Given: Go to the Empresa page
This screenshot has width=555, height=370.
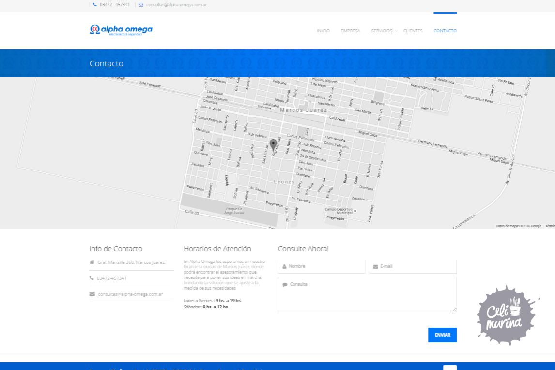Looking at the screenshot, I should [350, 31].
